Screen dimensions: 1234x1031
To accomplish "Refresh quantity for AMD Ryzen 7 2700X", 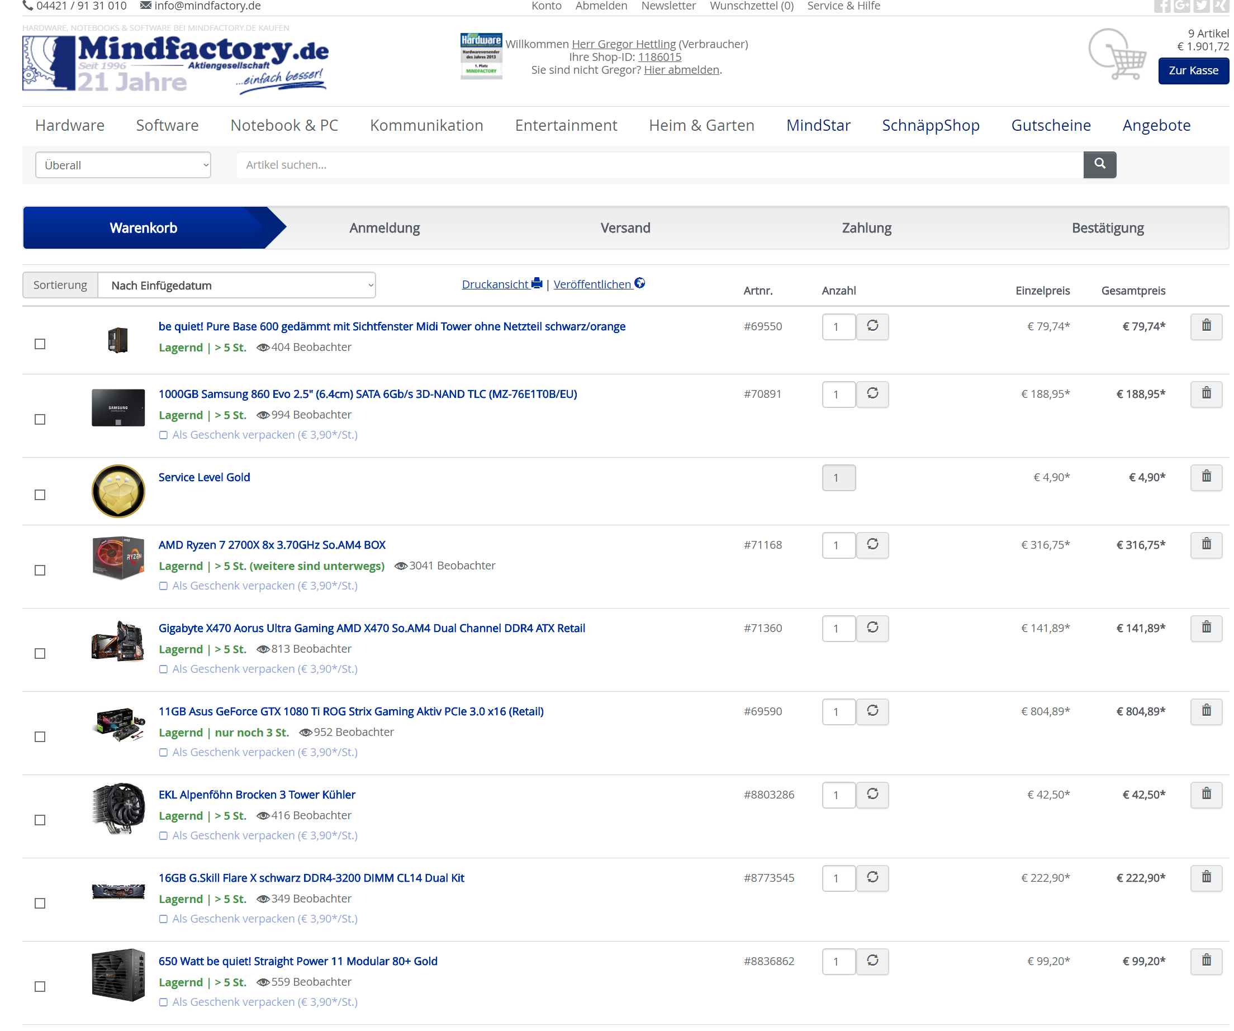I will pos(872,545).
